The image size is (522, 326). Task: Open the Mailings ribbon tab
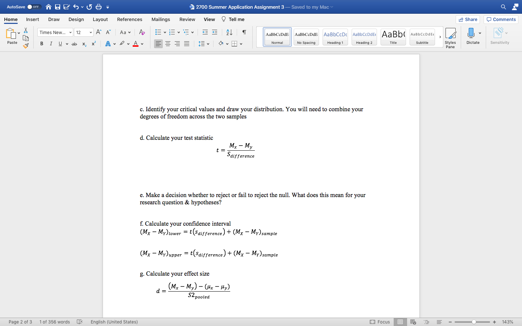161,19
